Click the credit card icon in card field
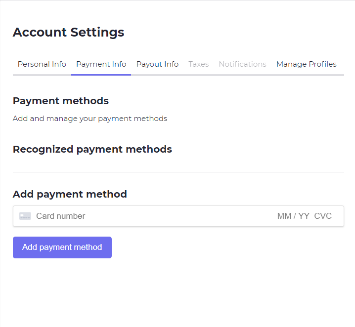355x327 pixels. tap(25, 216)
